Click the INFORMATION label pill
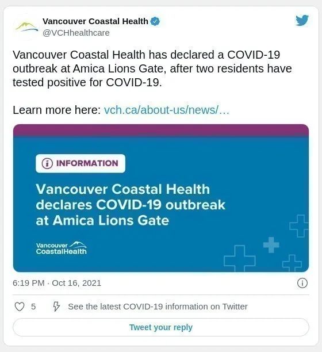322x352 pixels. [80, 163]
